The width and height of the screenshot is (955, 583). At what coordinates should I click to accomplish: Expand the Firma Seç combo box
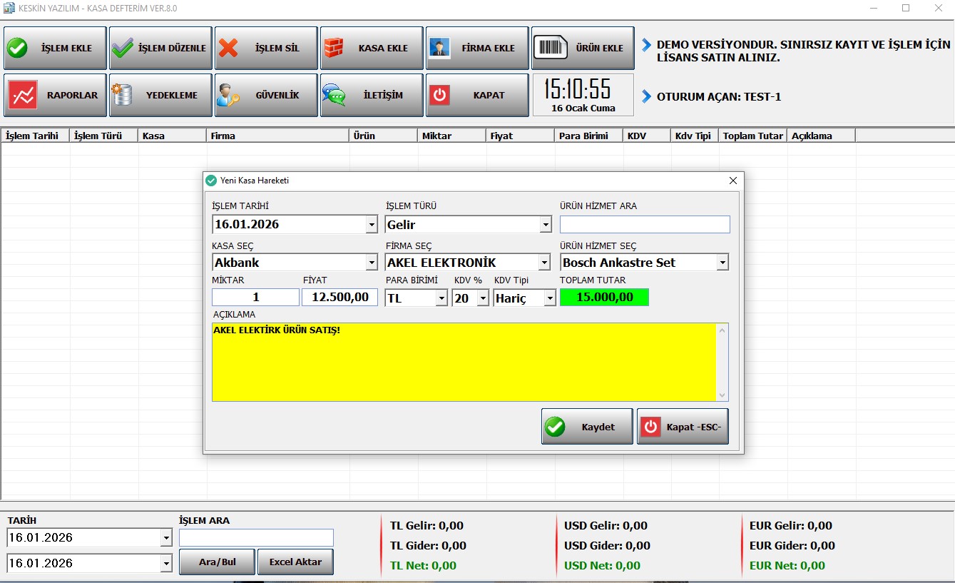point(545,263)
